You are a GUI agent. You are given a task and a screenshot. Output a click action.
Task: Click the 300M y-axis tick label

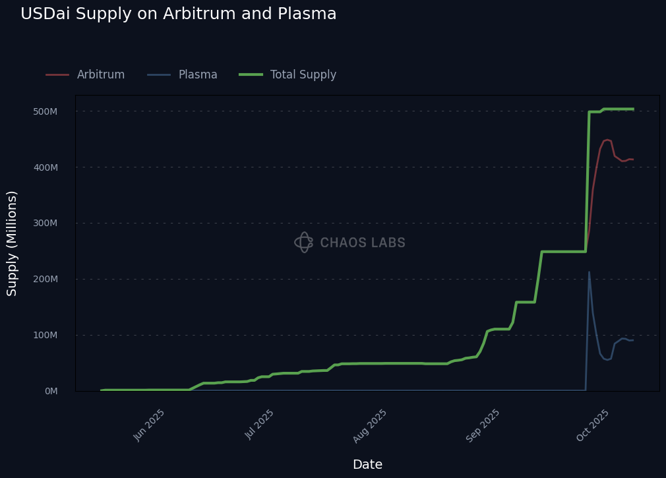pyautogui.click(x=45, y=224)
